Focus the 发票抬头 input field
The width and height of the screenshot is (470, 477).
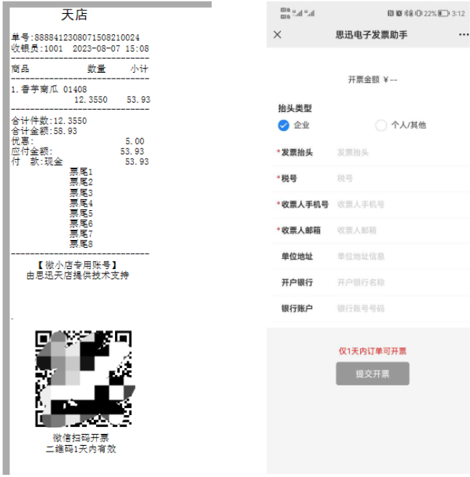402,153
